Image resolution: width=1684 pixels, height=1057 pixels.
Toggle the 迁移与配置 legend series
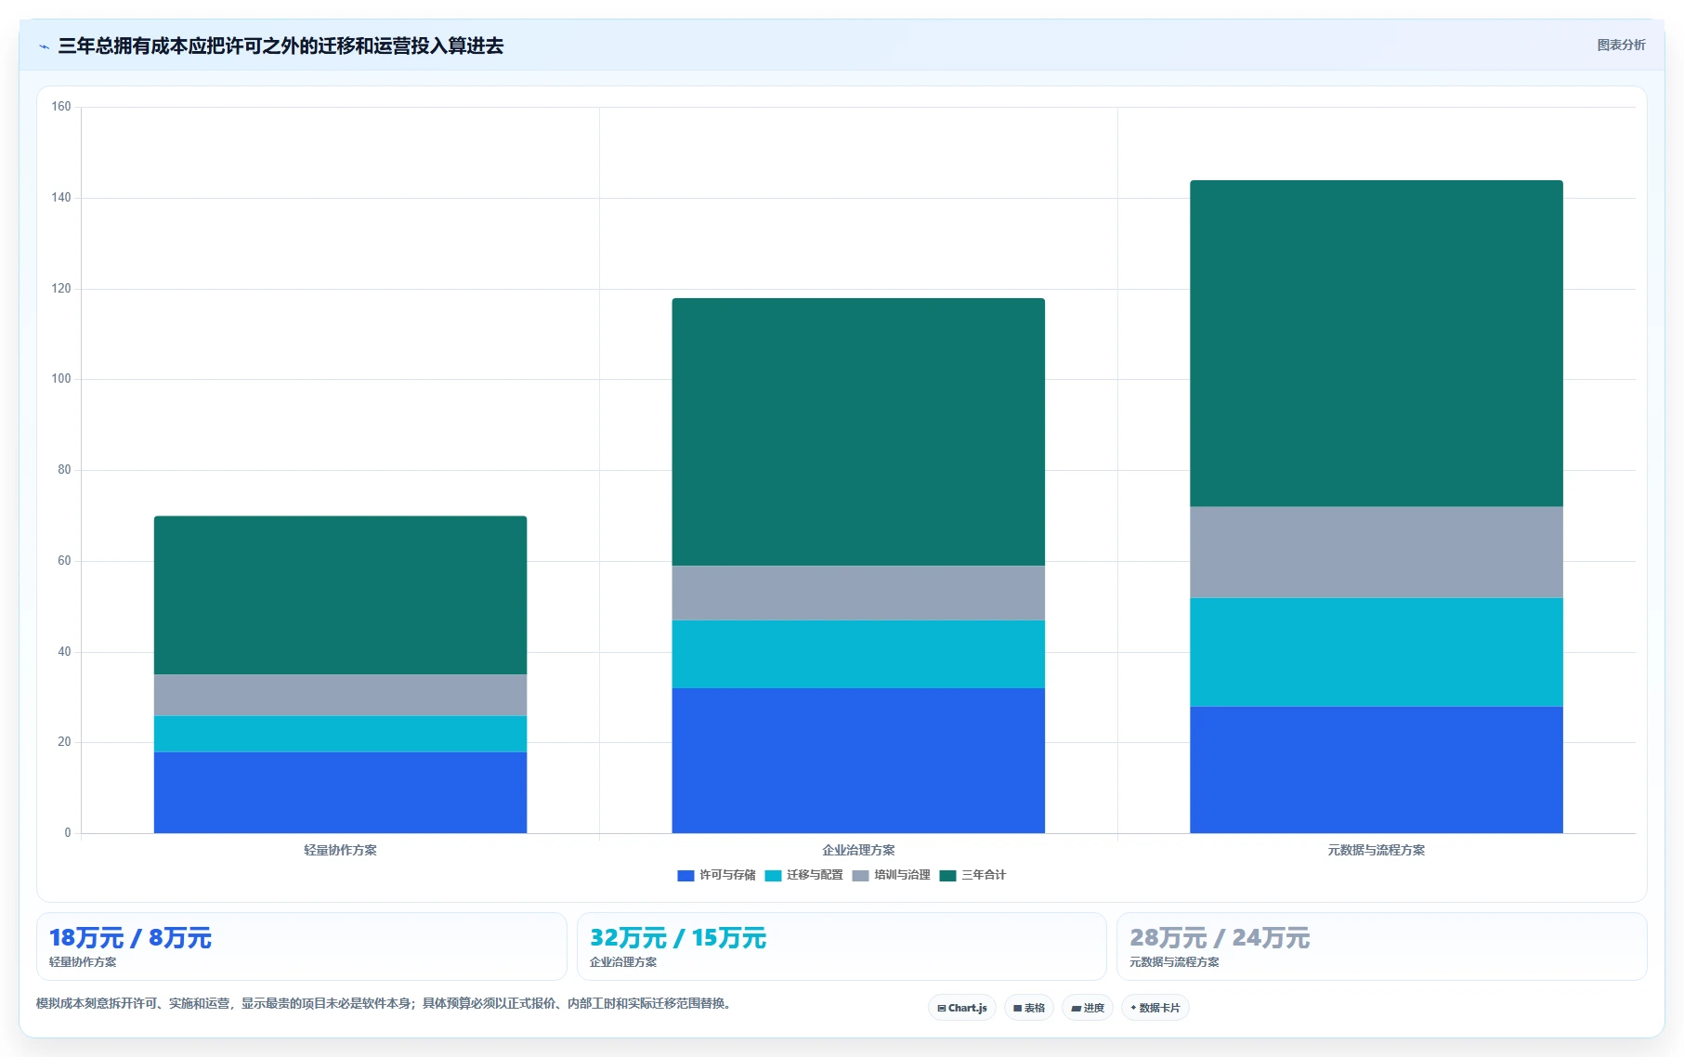point(803,875)
